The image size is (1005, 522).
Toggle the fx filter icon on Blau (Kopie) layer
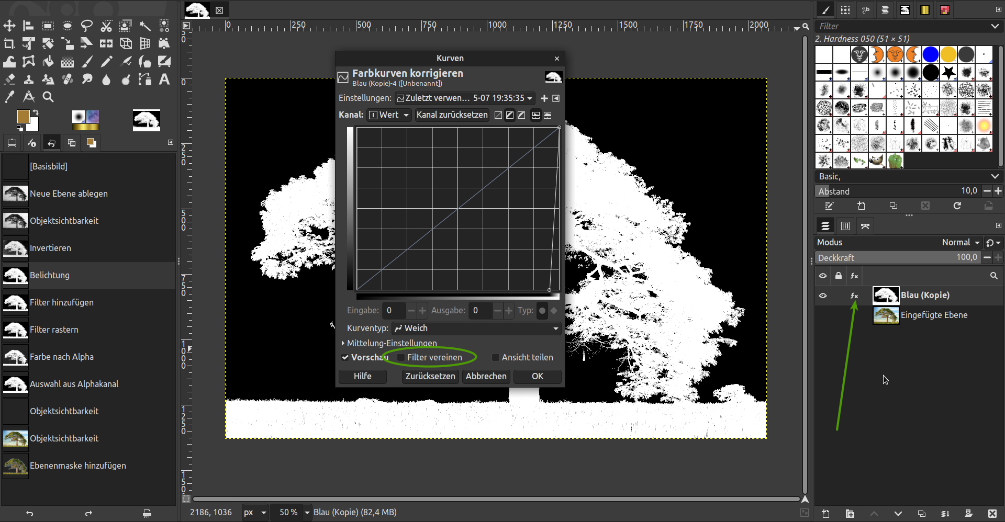click(x=854, y=296)
